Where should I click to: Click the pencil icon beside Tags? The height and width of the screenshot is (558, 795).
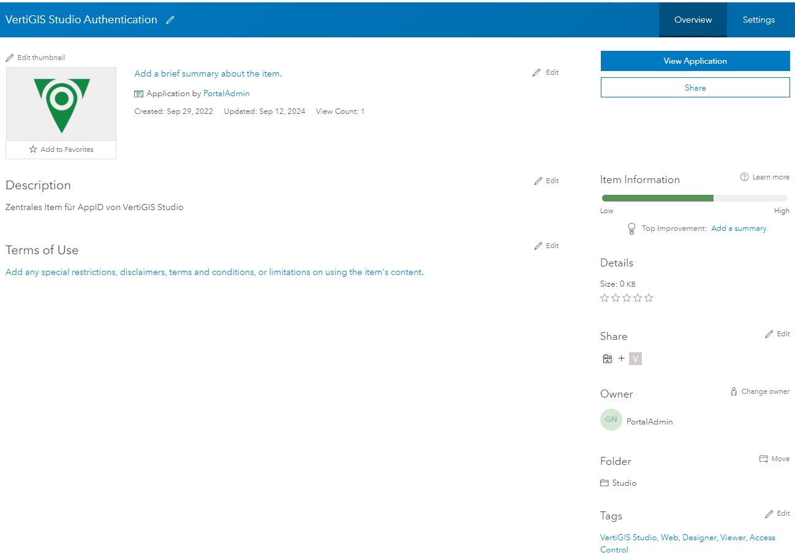pyautogui.click(x=770, y=513)
